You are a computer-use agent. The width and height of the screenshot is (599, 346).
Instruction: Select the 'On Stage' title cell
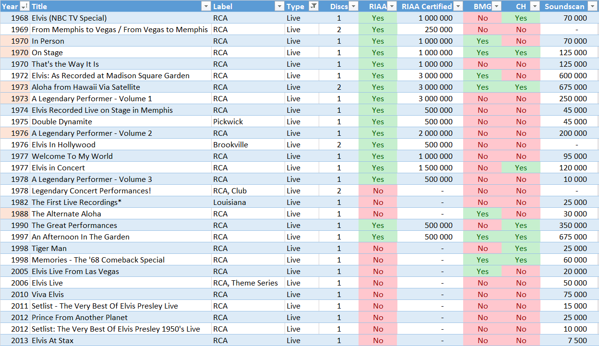[120, 52]
